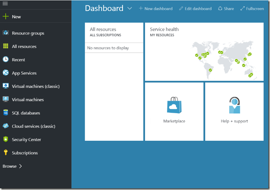The width and height of the screenshot is (270, 190).
Task: Expand Browse with the chevron arrow
Action: point(21,166)
